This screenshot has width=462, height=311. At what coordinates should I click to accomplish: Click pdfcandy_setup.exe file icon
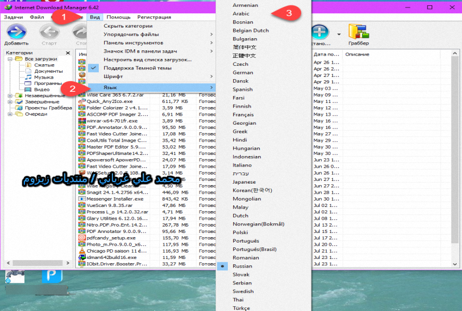[82, 238]
